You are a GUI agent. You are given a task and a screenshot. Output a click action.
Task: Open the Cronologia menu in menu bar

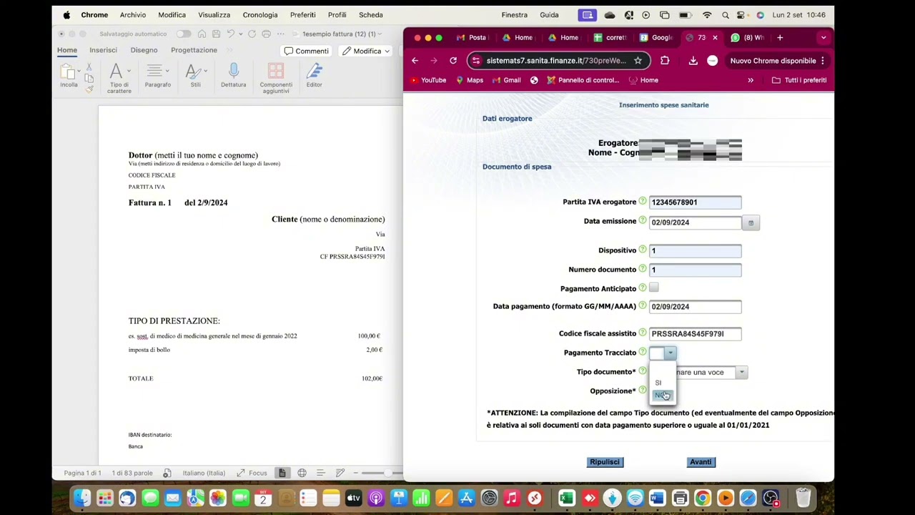[260, 14]
